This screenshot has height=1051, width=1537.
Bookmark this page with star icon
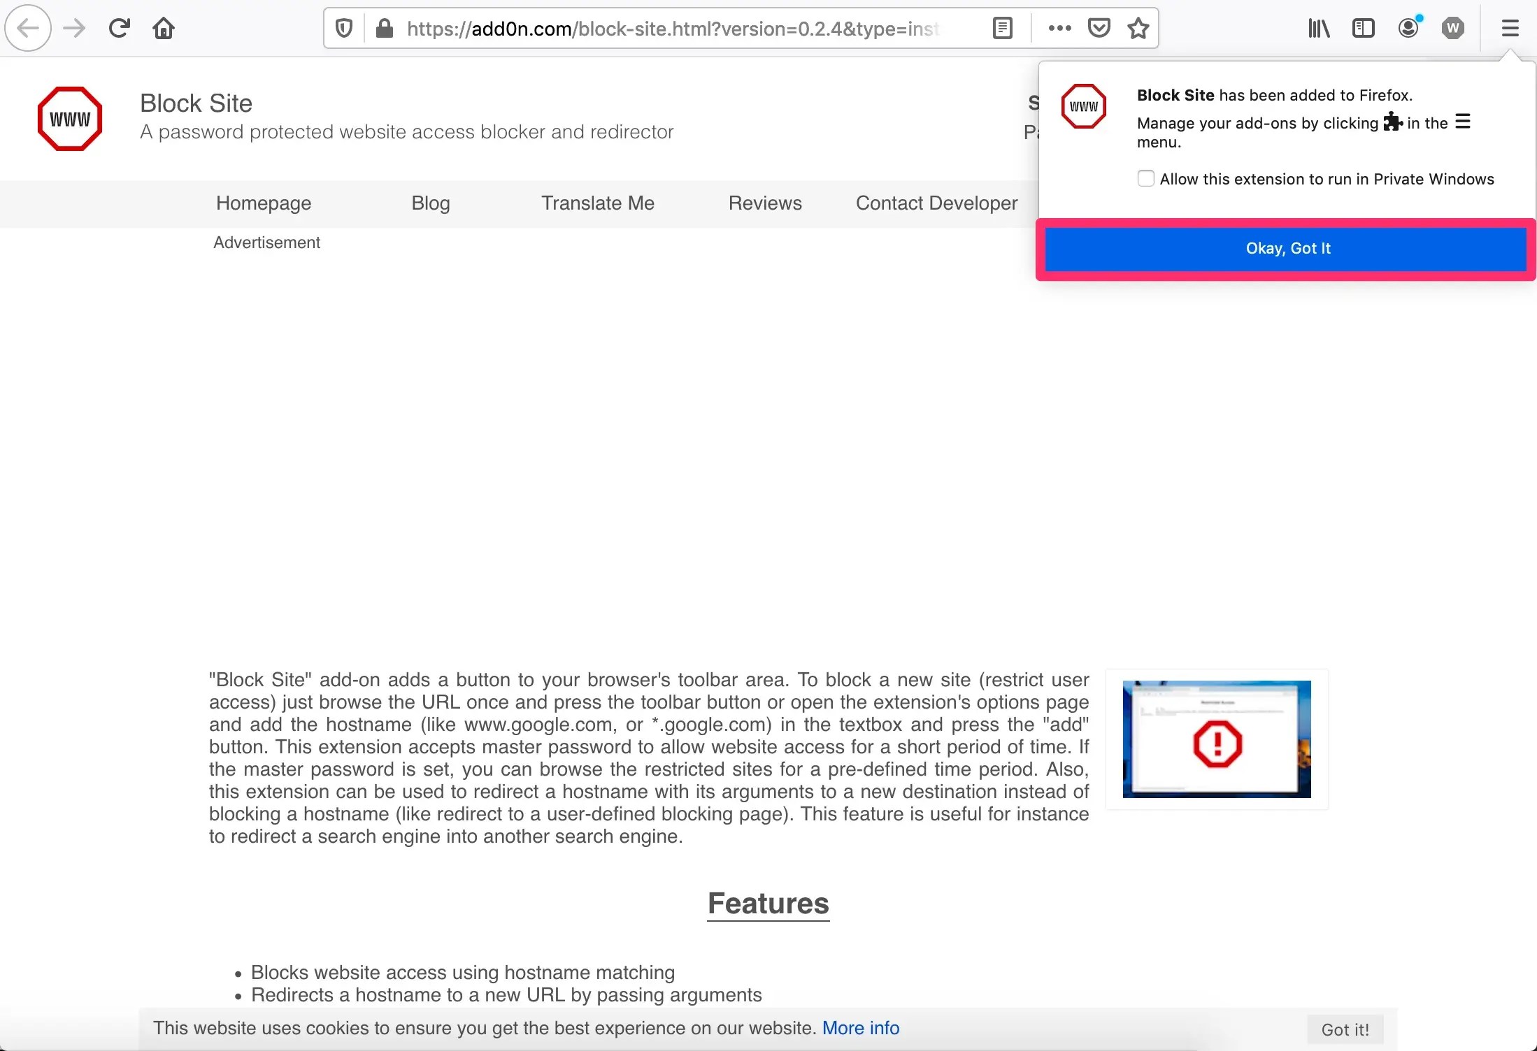(x=1138, y=28)
